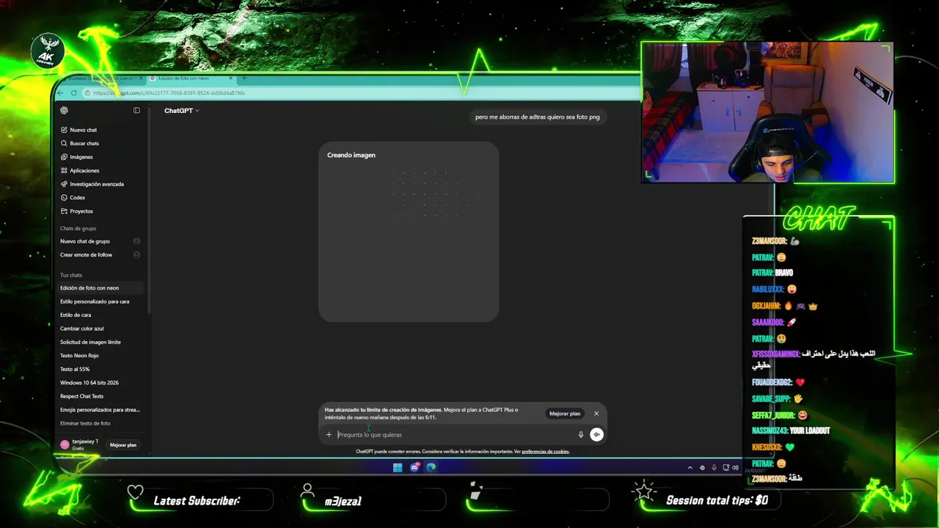Click the Proyectos folder icon

coord(65,211)
